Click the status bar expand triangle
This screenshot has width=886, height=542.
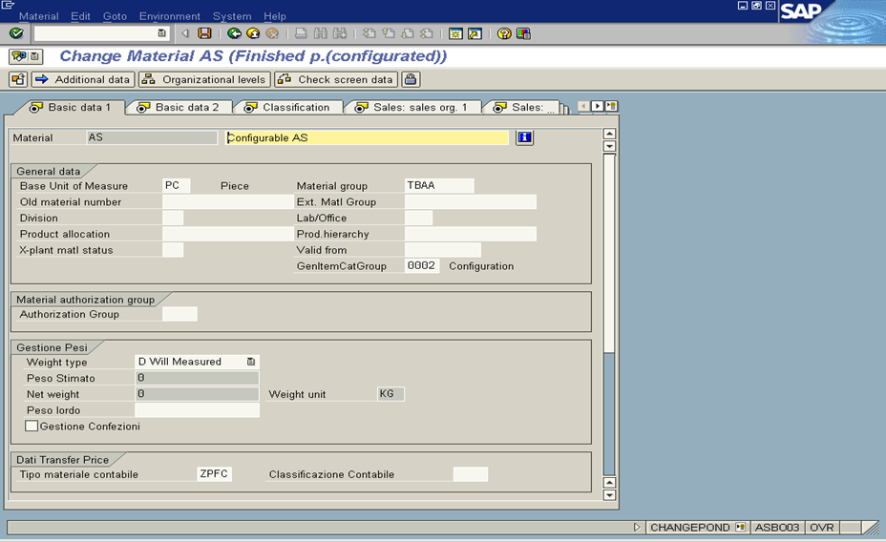coord(637,528)
